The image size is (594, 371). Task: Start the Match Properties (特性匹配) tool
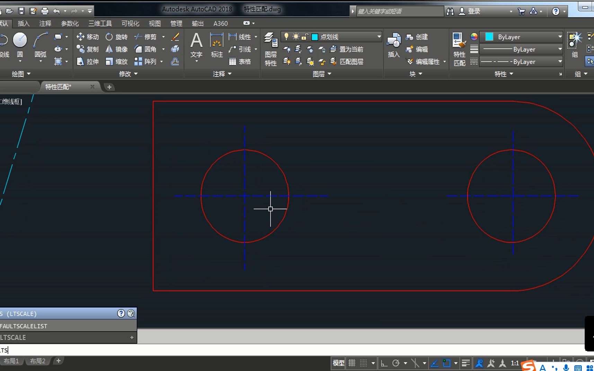coord(459,48)
